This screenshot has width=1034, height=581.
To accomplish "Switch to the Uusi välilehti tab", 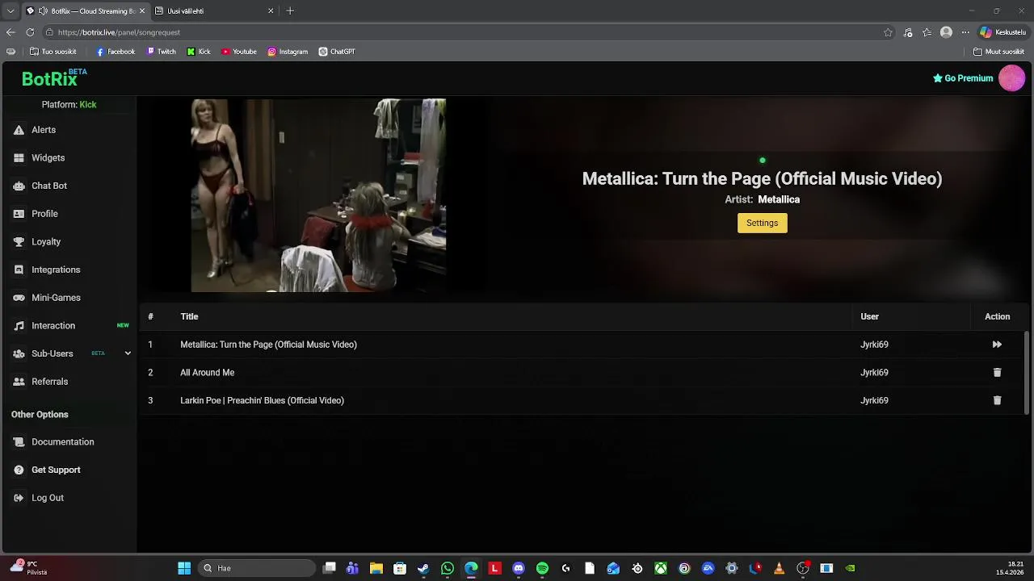I will (213, 11).
